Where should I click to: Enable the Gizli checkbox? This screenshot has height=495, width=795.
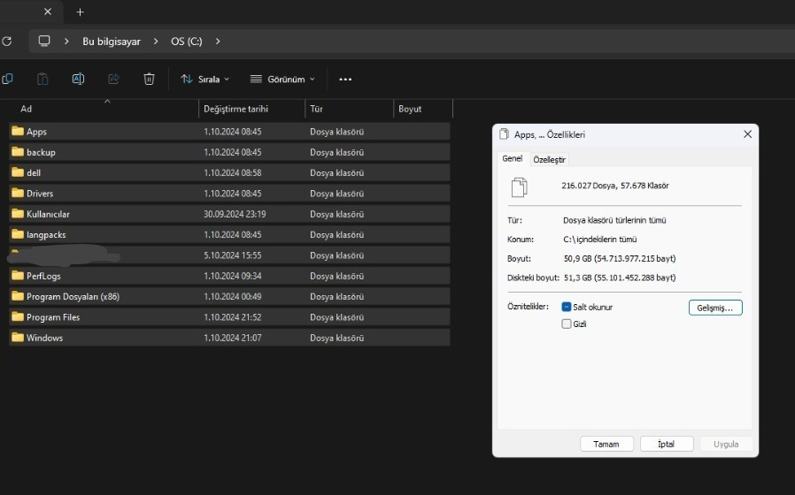point(567,324)
